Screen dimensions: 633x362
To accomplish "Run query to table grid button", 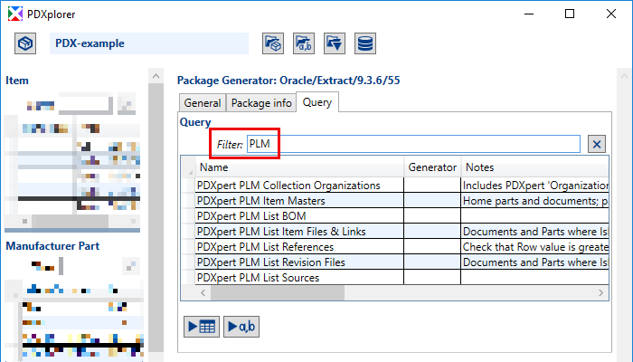I will (x=202, y=327).
